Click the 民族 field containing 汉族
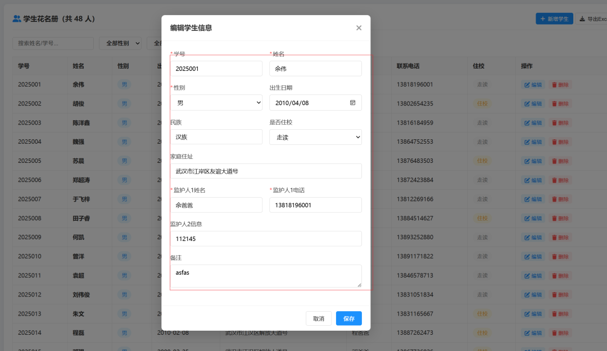Image resolution: width=607 pixels, height=351 pixels. point(216,137)
